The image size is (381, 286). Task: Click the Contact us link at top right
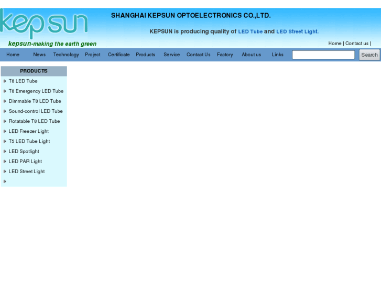coord(357,44)
